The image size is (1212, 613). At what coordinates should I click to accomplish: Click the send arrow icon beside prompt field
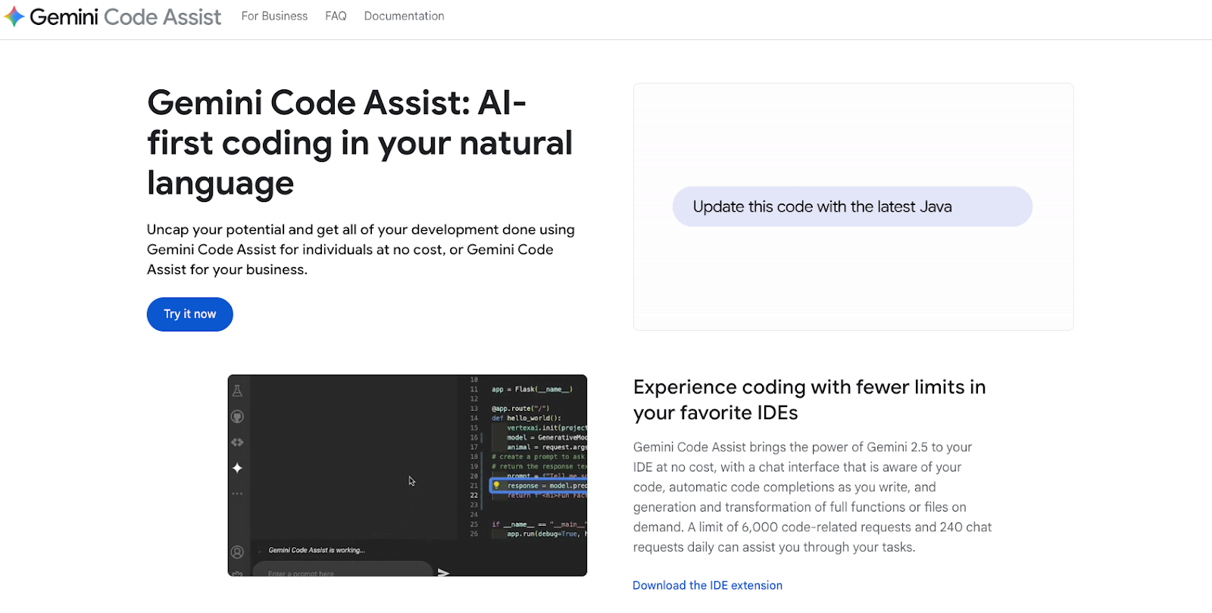tap(444, 573)
